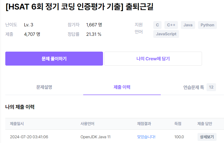
Task: Click the participants value 1,667 명
Action: [94, 25]
